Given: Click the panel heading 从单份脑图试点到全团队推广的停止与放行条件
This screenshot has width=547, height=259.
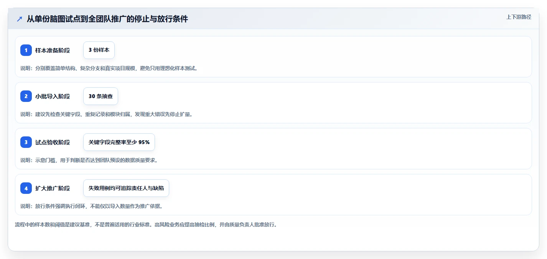Looking at the screenshot, I should [107, 19].
